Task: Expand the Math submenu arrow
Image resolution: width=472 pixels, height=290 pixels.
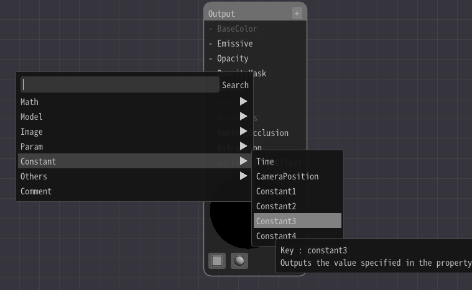Action: 243,102
